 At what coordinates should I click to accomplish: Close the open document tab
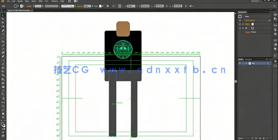(x=32, y=11)
